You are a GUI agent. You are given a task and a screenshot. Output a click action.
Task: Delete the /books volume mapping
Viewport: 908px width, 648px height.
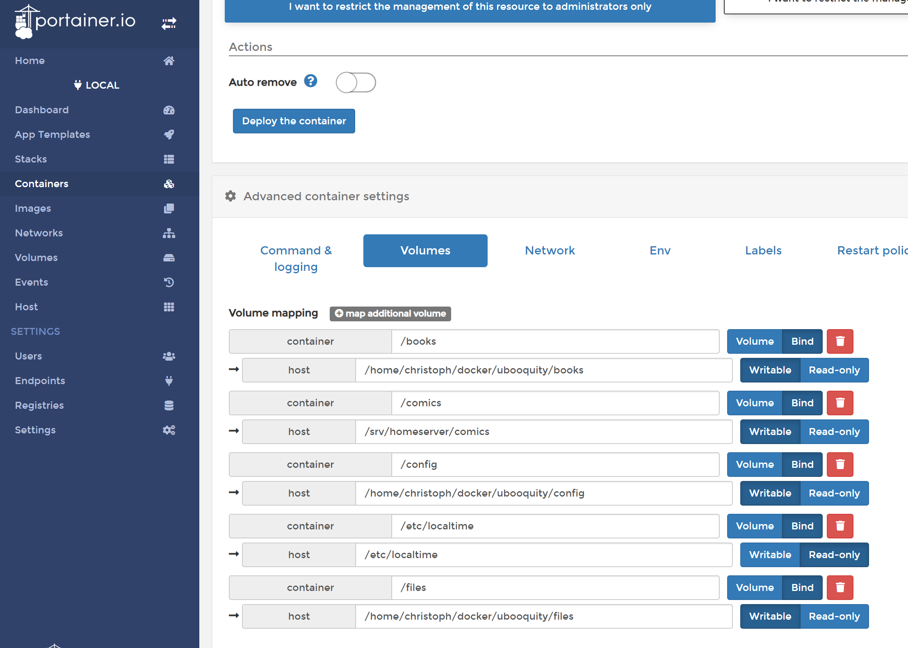click(840, 341)
